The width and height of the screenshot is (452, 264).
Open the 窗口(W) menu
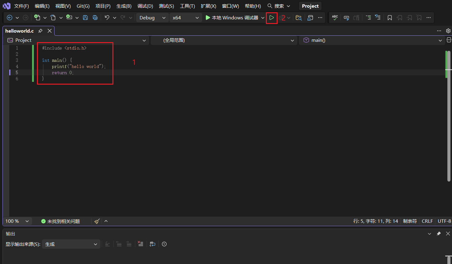click(230, 6)
